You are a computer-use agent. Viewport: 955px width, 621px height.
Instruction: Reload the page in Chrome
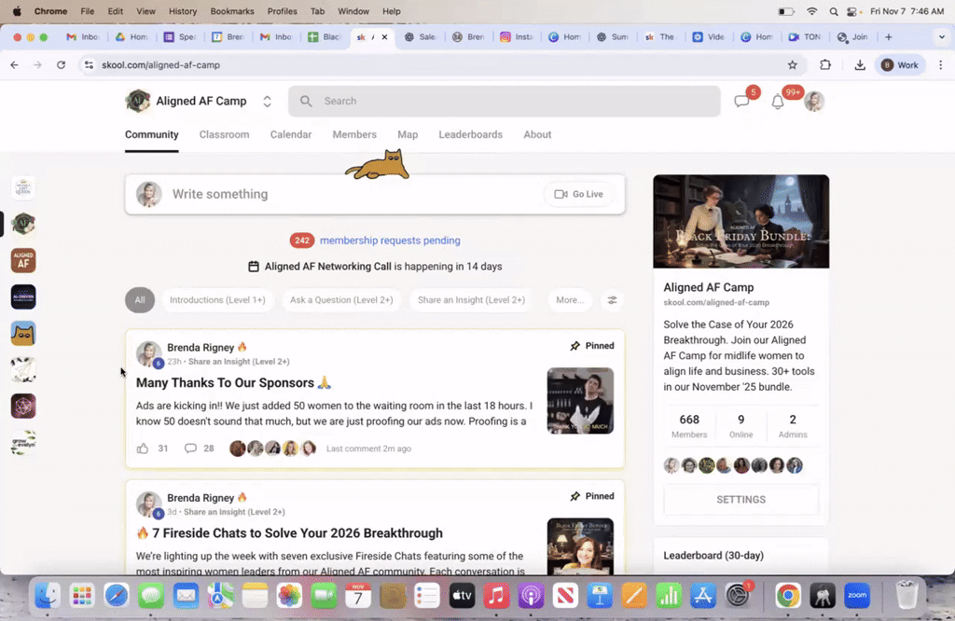coord(61,65)
